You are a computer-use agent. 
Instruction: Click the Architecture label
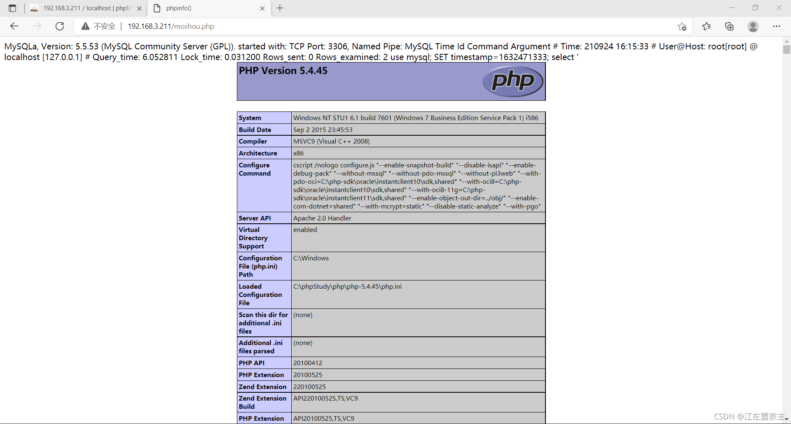[x=258, y=153]
